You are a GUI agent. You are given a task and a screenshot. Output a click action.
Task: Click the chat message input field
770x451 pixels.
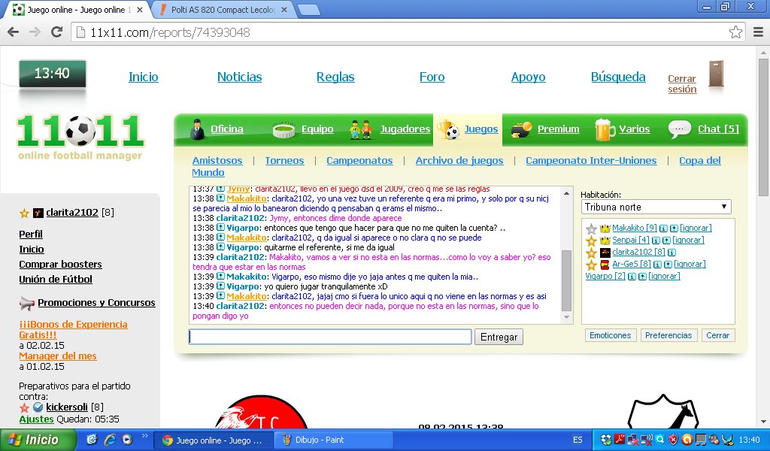[330, 337]
